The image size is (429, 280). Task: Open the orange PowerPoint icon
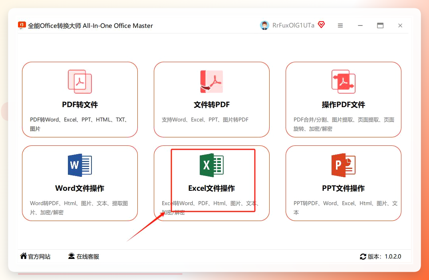click(x=344, y=165)
